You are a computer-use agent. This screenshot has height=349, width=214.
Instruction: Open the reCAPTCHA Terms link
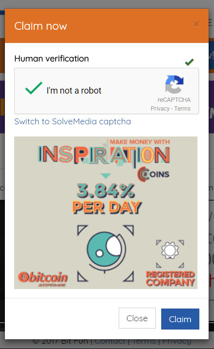coord(182,109)
